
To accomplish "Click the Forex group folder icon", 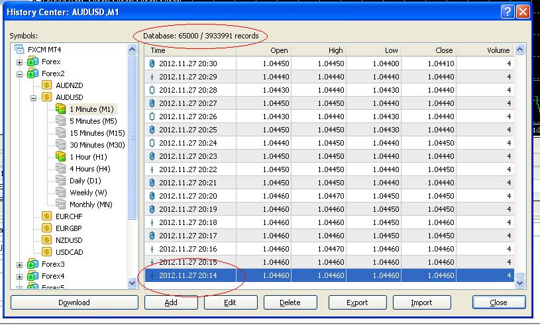I will pyautogui.click(x=33, y=62).
